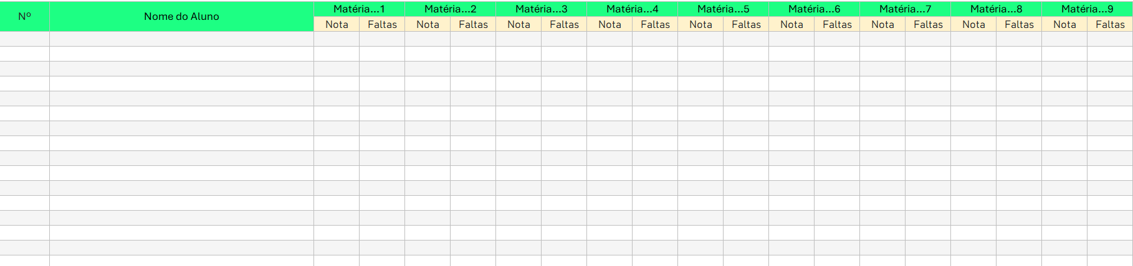Screen dimensions: 1133x266
Task: Select the first Faltas cell under Matéria...3
Action: coord(564,39)
